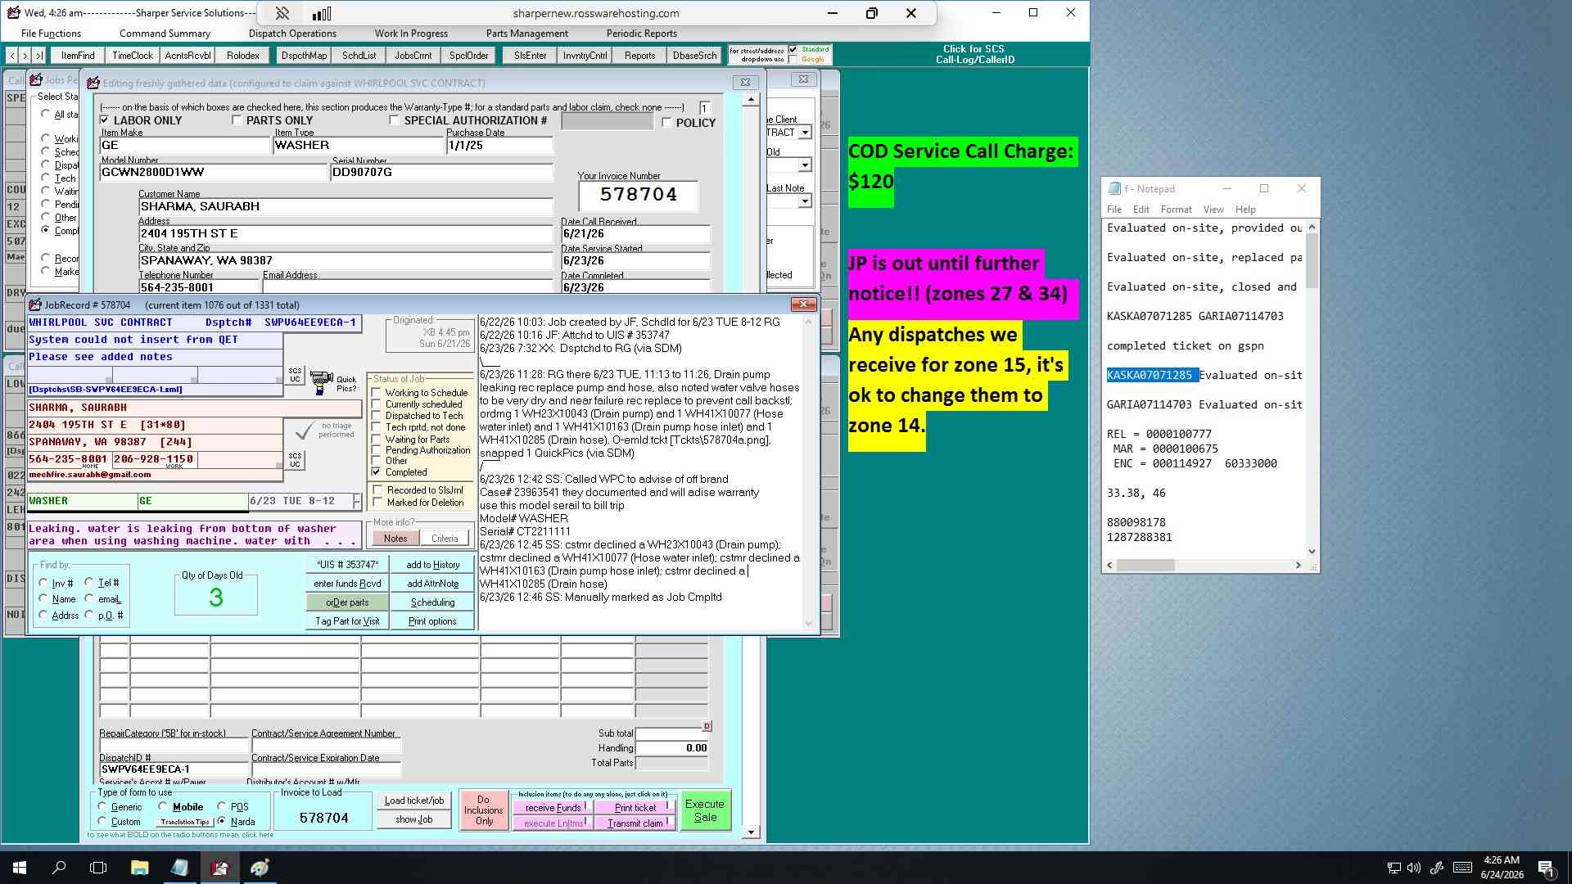The width and height of the screenshot is (1572, 884).
Task: Expand the Last Note dropdown arrow
Action: (x=805, y=201)
